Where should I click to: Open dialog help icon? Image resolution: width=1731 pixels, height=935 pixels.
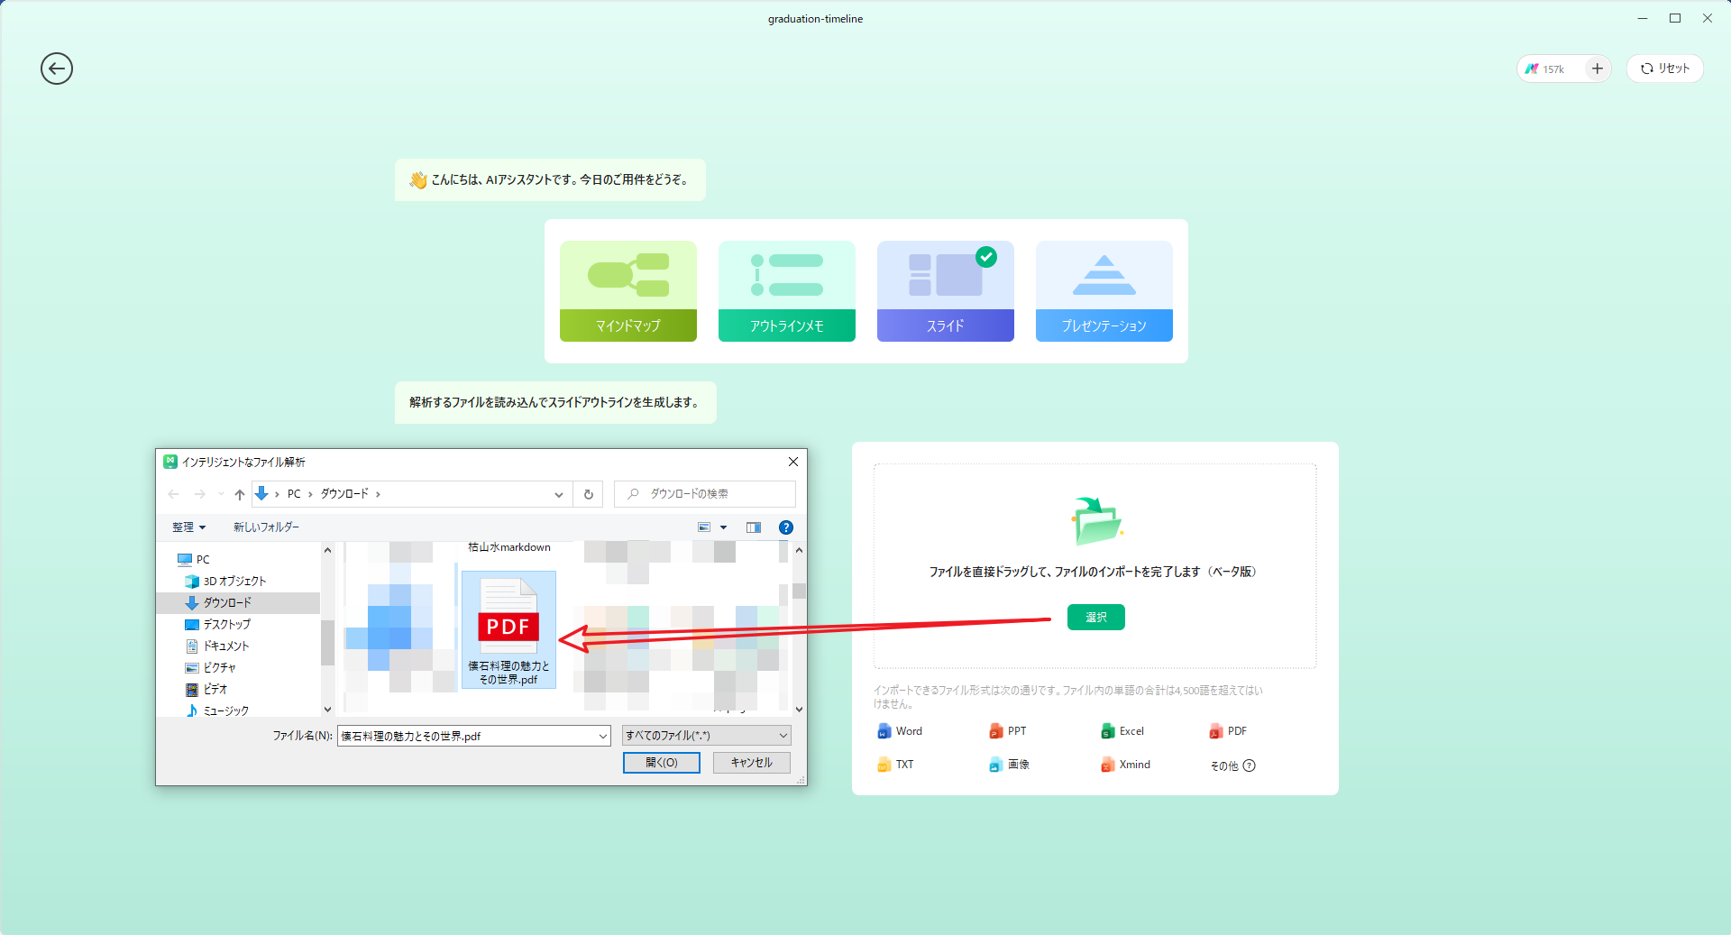click(x=786, y=527)
